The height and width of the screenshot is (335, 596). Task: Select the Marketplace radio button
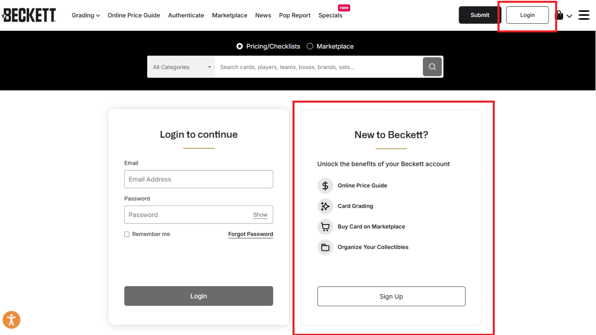310,46
